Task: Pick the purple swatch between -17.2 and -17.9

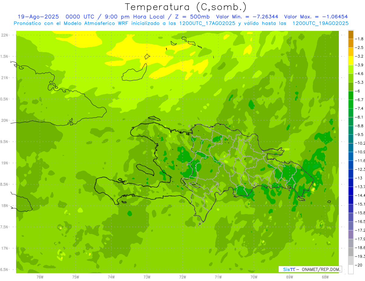Action: click(351, 235)
